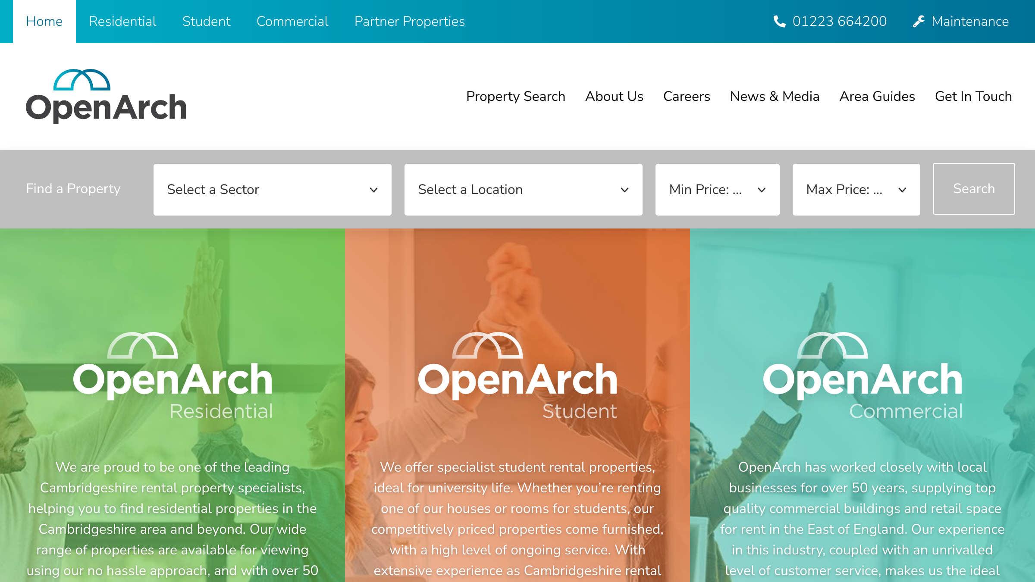This screenshot has width=1035, height=582.
Task: Click the Student panel description text
Action: point(517,519)
